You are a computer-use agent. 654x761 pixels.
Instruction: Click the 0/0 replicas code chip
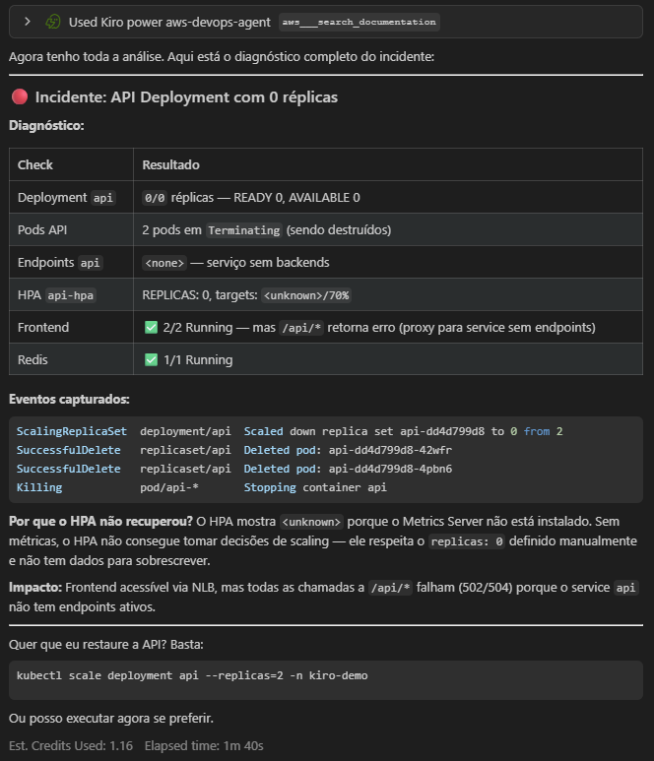[155, 198]
